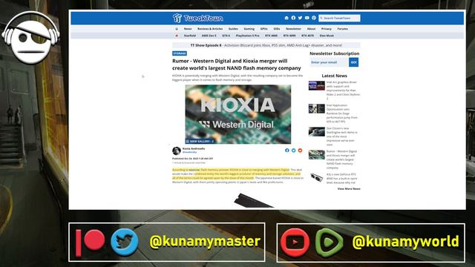Click View More News link
Image resolution: width=475 pixels, height=267 pixels.
pyautogui.click(x=349, y=188)
